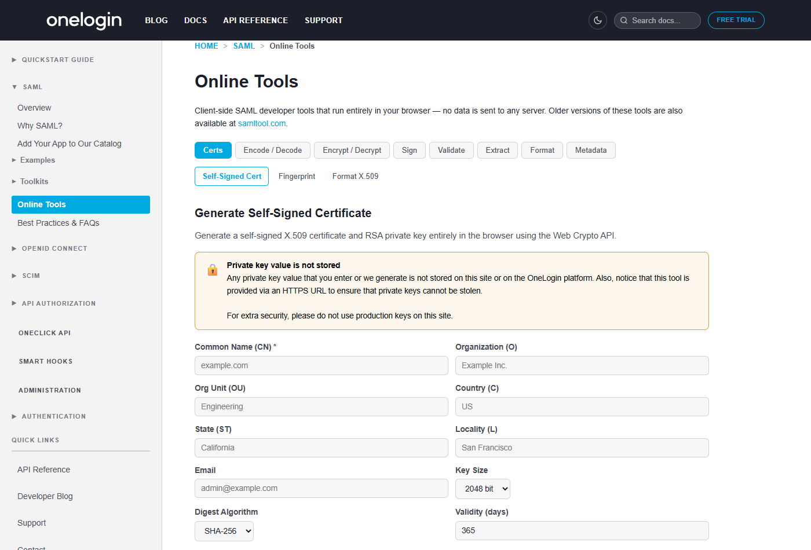This screenshot has height=550, width=811.
Task: Open the samltool.com link
Action: pyautogui.click(x=262, y=123)
